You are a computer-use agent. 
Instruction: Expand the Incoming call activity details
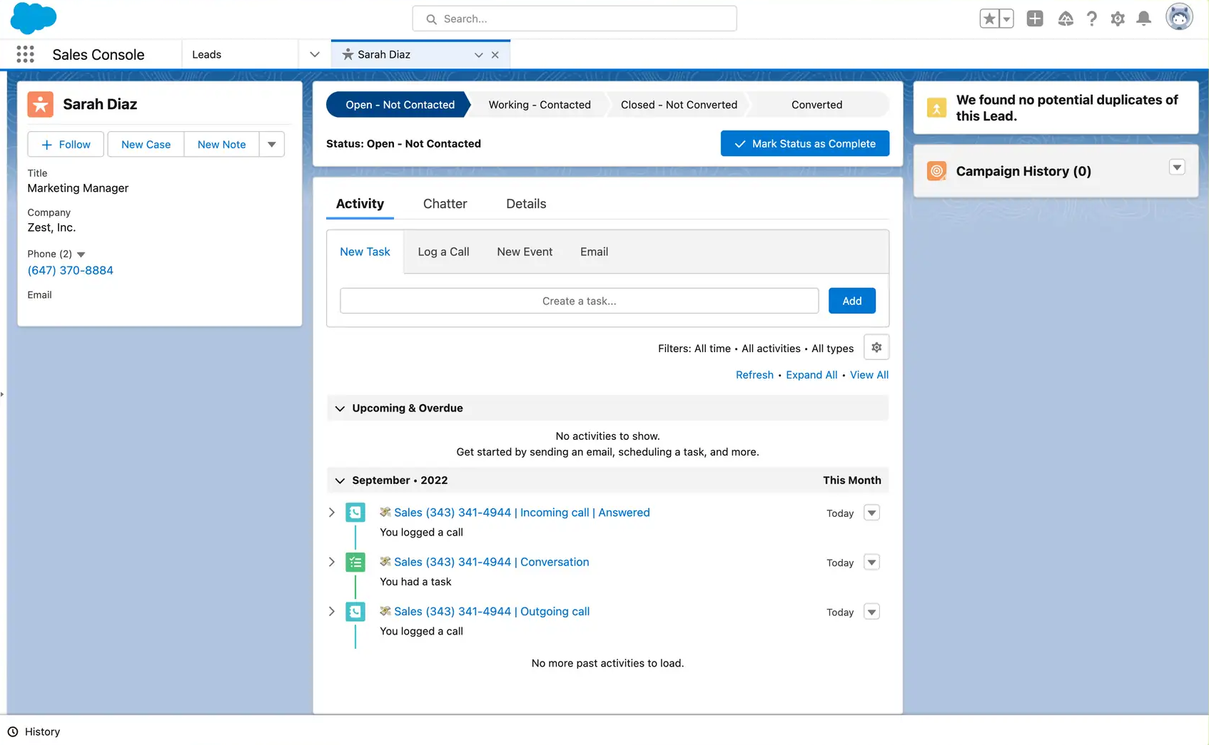coord(331,513)
